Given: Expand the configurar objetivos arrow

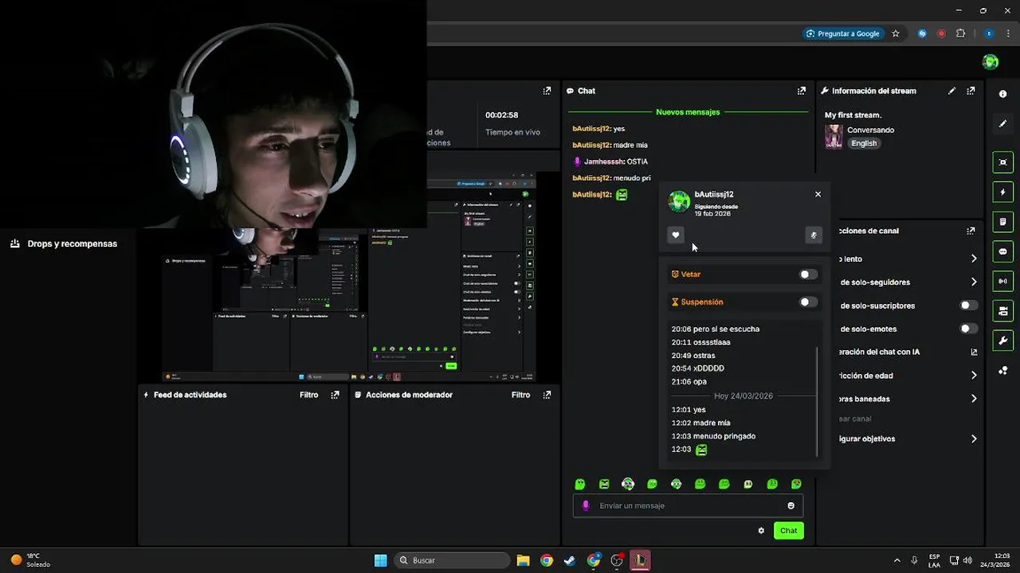Looking at the screenshot, I should (x=974, y=439).
